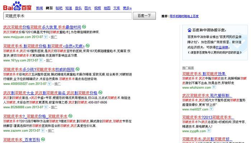Open result 双眼皮手术?_双眼皮价格_双眼皮手术
The width and height of the screenshot is (251, 143).
35,116
